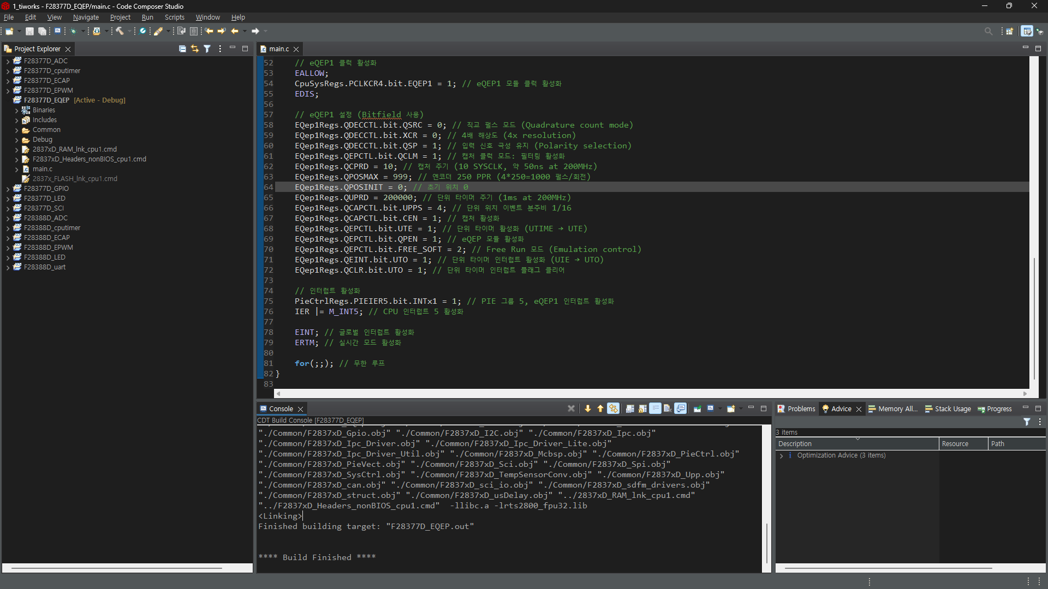This screenshot has width=1048, height=589.
Task: Click the Clear Console icon
Action: tap(667, 408)
